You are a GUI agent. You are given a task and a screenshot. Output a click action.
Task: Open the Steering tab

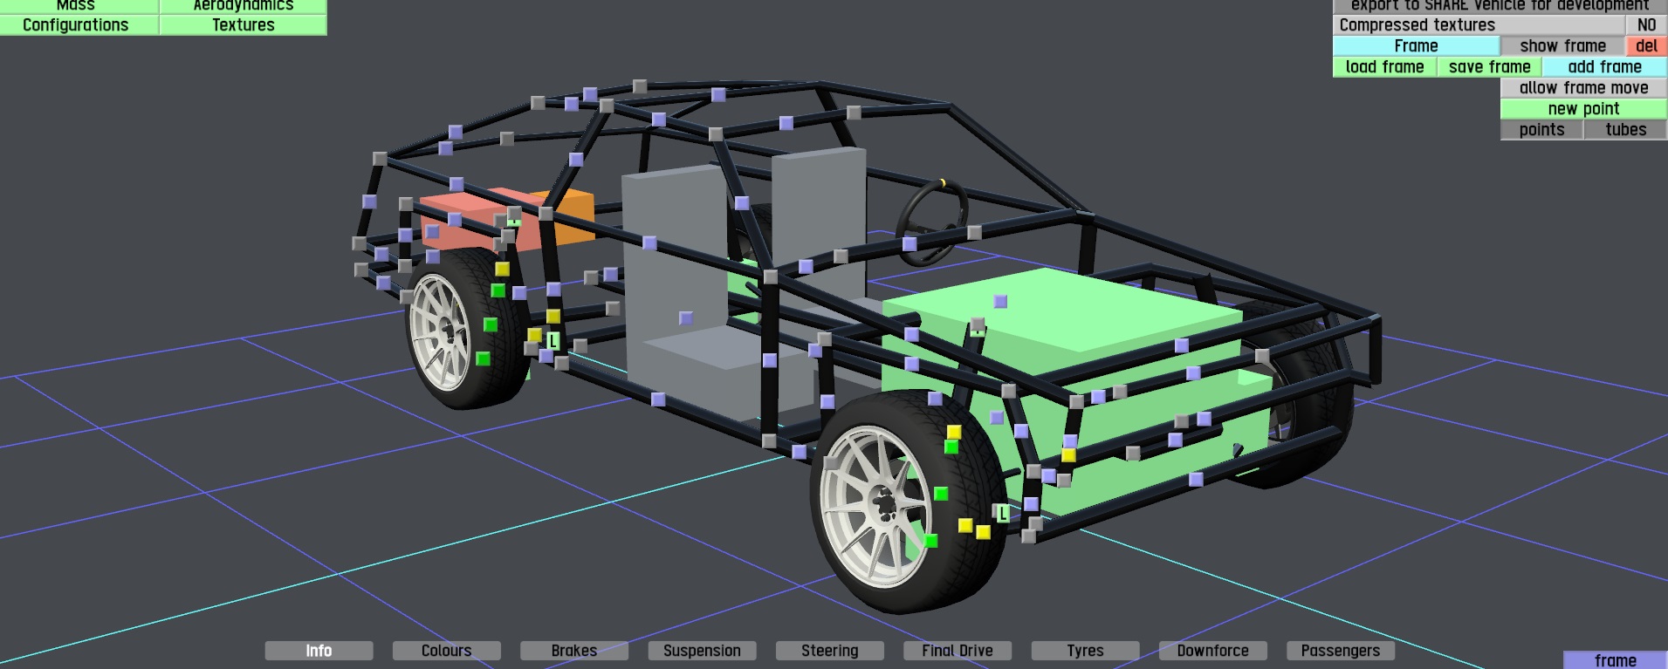pyautogui.click(x=829, y=651)
